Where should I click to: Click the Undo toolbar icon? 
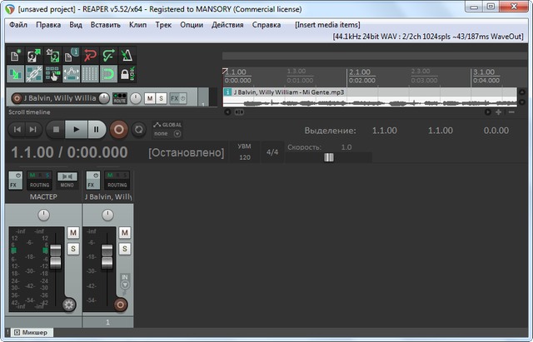coord(88,56)
